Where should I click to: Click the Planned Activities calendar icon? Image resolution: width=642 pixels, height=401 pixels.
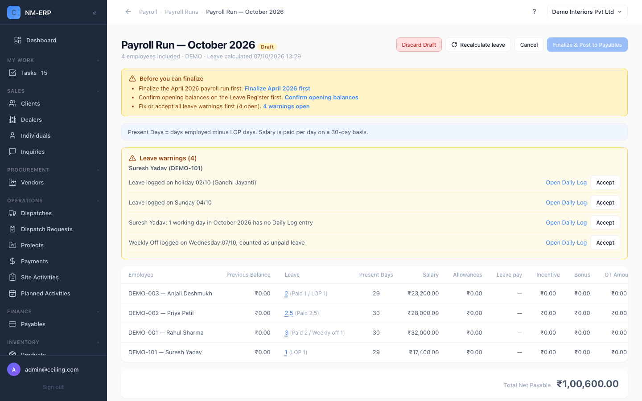pos(12,293)
